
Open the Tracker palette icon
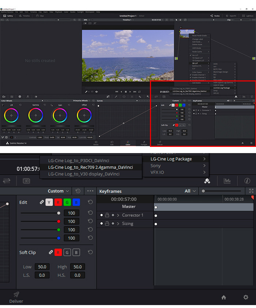click(132, 97)
